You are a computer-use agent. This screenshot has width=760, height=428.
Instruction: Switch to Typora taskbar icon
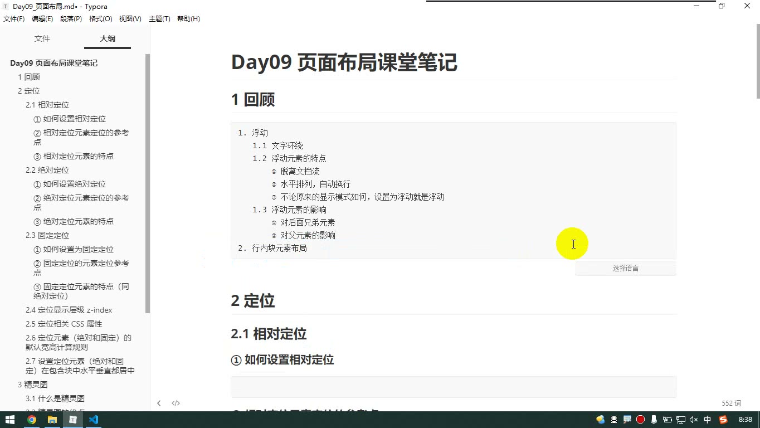(x=72, y=420)
